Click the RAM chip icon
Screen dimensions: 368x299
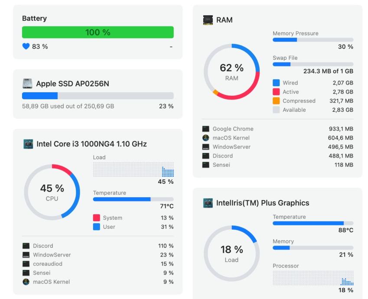pos(208,20)
